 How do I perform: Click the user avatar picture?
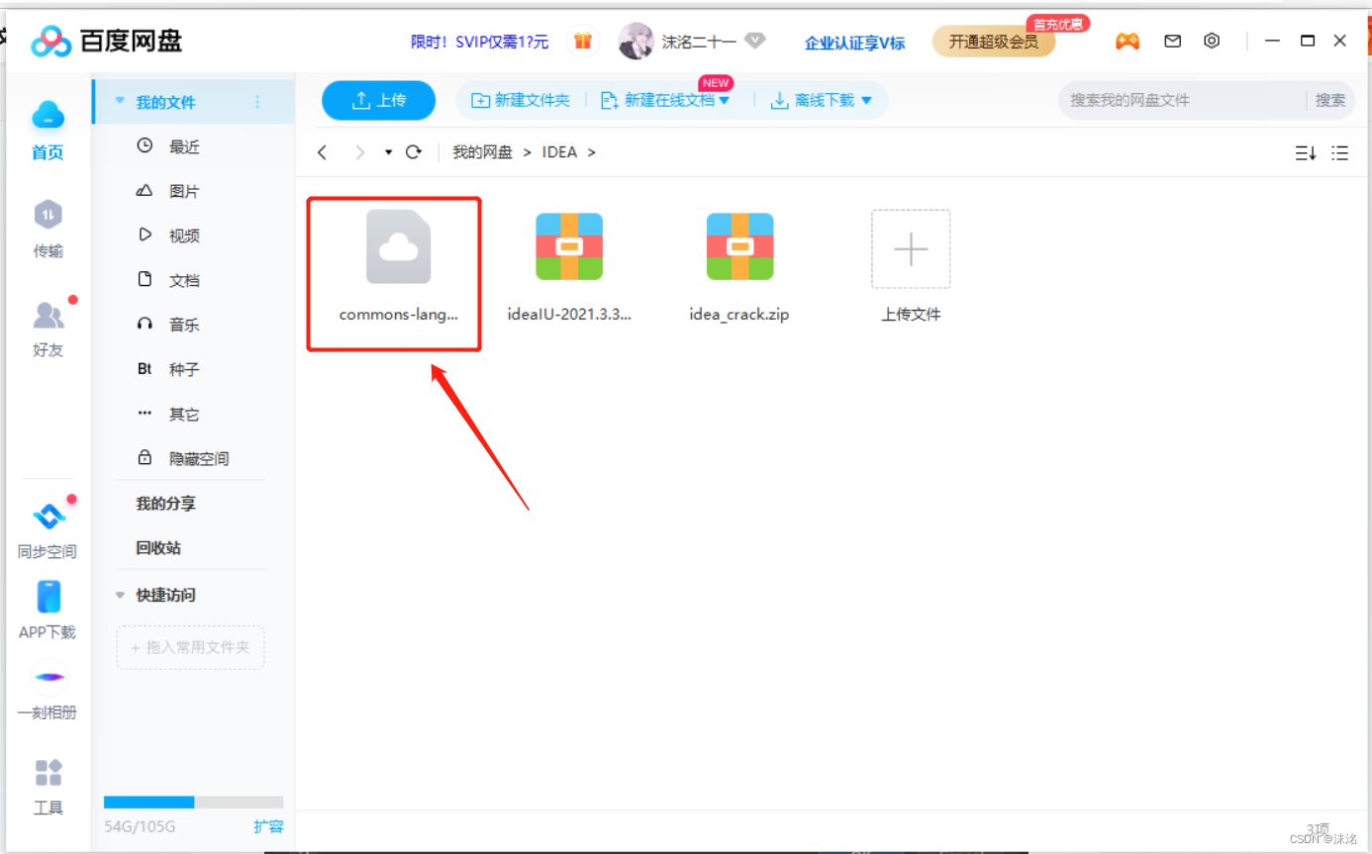click(636, 42)
